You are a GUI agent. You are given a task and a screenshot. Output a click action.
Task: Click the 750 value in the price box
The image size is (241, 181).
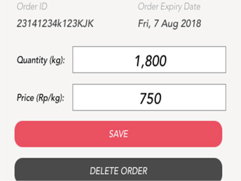point(150,99)
